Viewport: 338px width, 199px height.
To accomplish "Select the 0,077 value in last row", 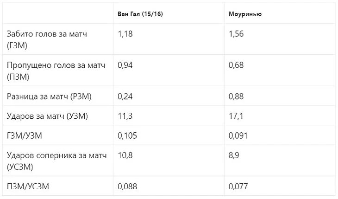I will pos(238,186).
